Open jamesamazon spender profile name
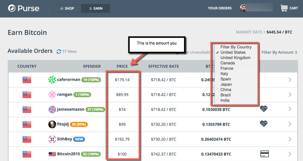The width and height of the screenshot is (303, 161). (x=70, y=109)
